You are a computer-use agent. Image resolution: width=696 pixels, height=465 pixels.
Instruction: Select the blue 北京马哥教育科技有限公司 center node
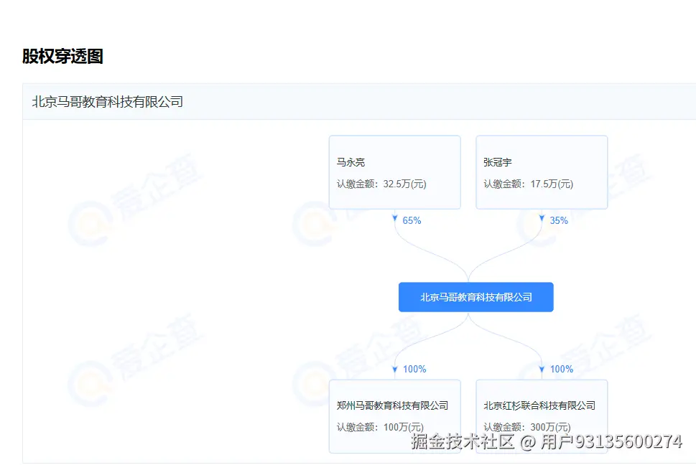pos(475,297)
